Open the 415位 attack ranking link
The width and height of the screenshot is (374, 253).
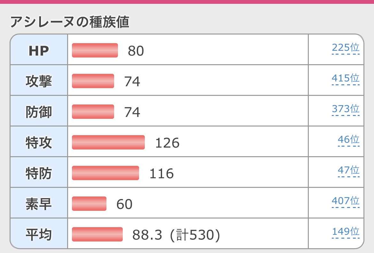click(x=346, y=78)
